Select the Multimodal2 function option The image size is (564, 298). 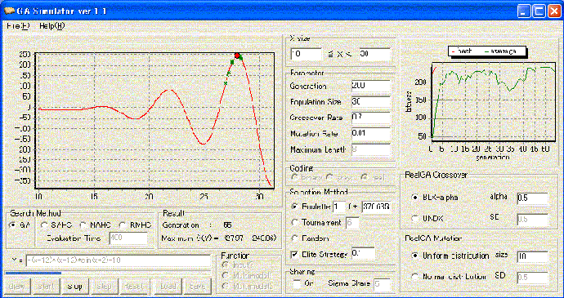coord(226,286)
